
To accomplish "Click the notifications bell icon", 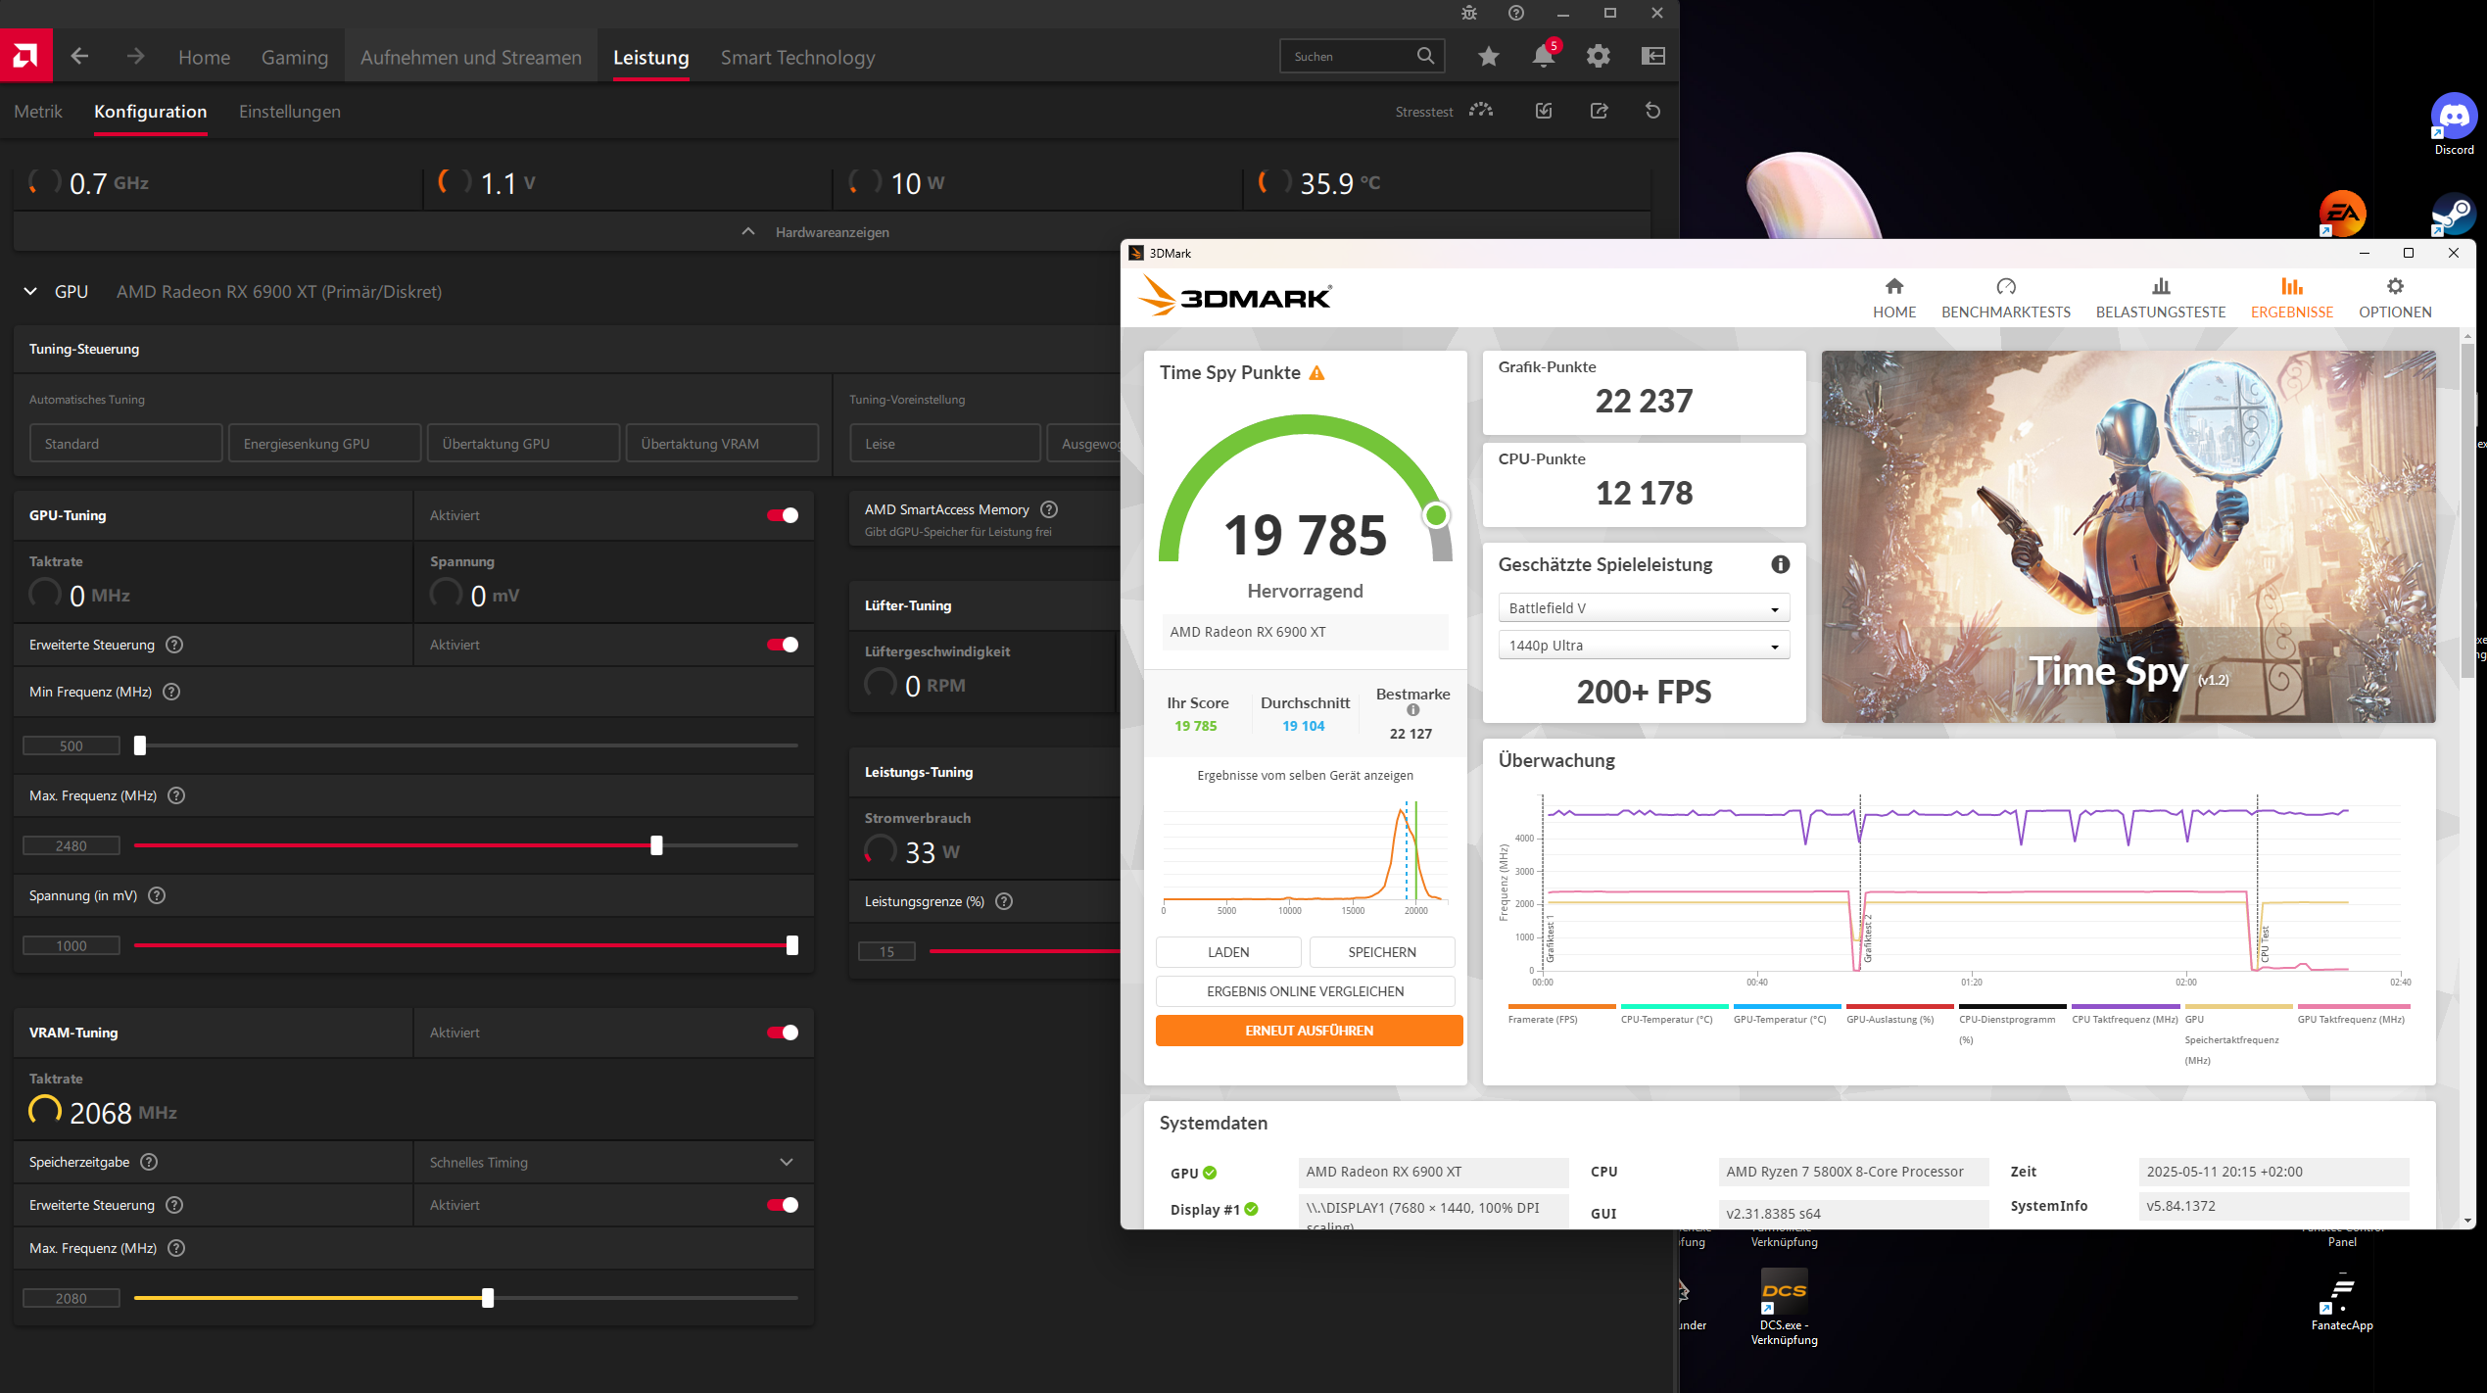I will point(1543,57).
